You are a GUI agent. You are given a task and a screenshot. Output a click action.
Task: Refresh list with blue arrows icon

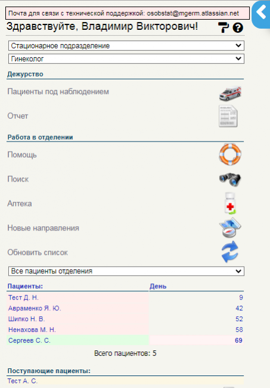coord(230,252)
